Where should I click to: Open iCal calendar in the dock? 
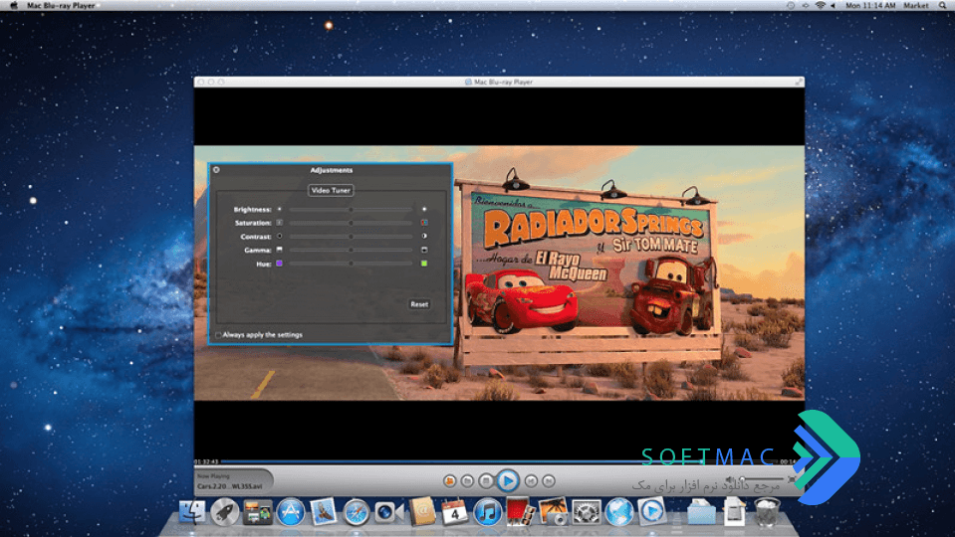pos(455,512)
